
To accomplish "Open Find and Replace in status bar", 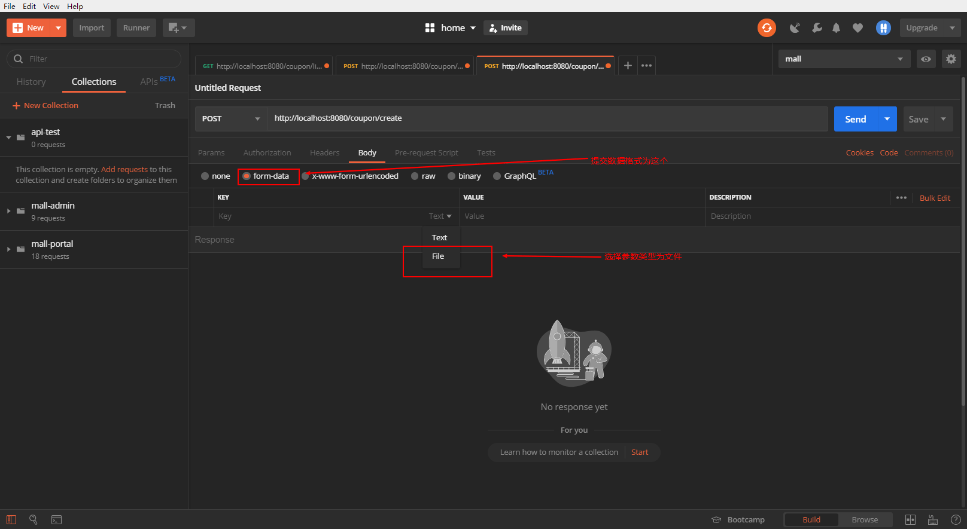I will point(34,519).
